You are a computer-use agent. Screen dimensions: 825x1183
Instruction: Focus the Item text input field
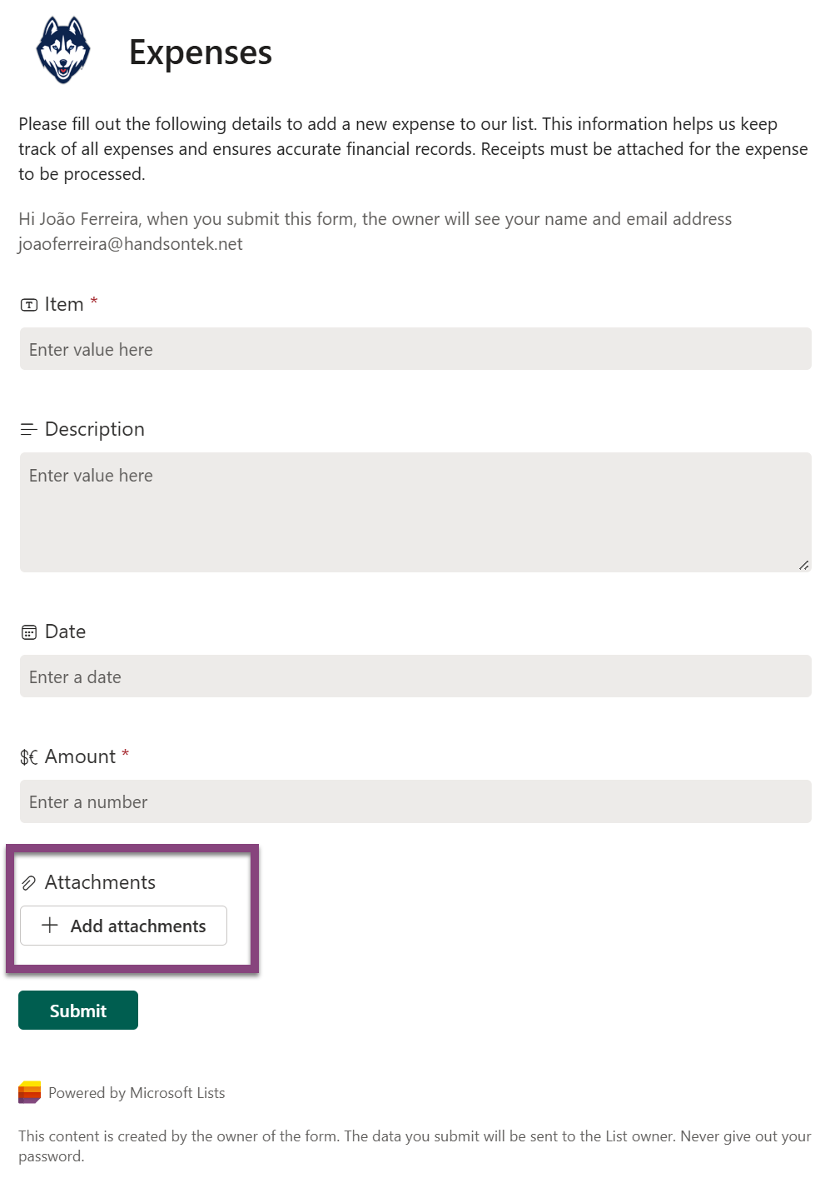[415, 349]
